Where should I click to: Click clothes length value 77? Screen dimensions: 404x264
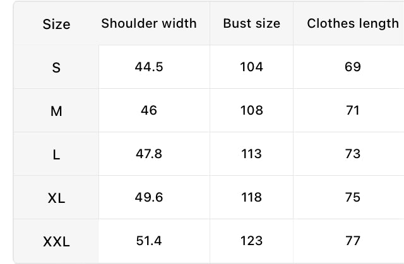353,241
